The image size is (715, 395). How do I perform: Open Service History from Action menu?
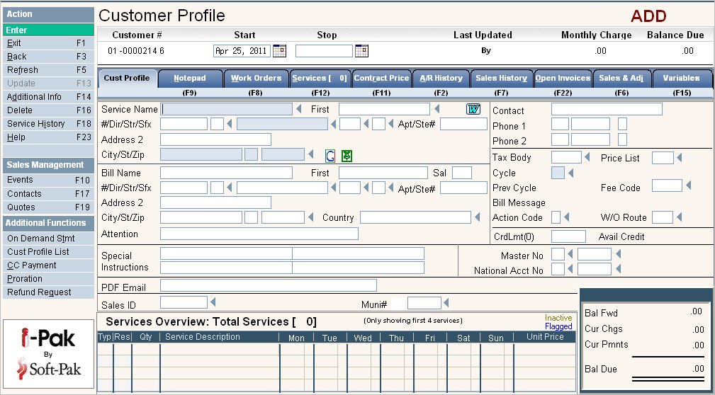tap(48, 124)
